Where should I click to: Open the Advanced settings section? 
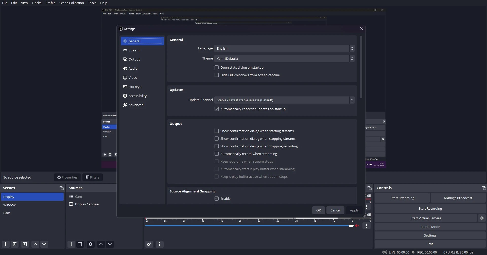click(136, 105)
